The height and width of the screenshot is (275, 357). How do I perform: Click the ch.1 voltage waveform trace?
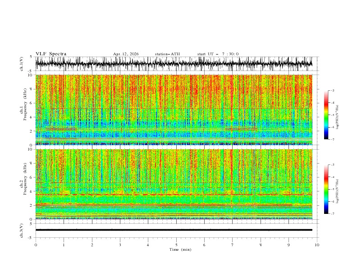(174, 64)
